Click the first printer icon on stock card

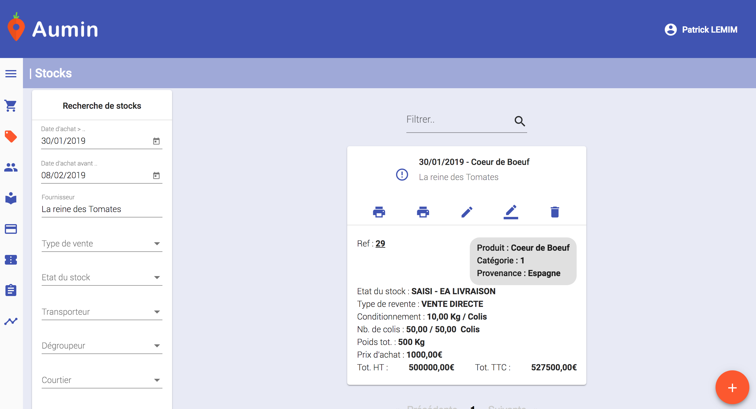(x=379, y=212)
